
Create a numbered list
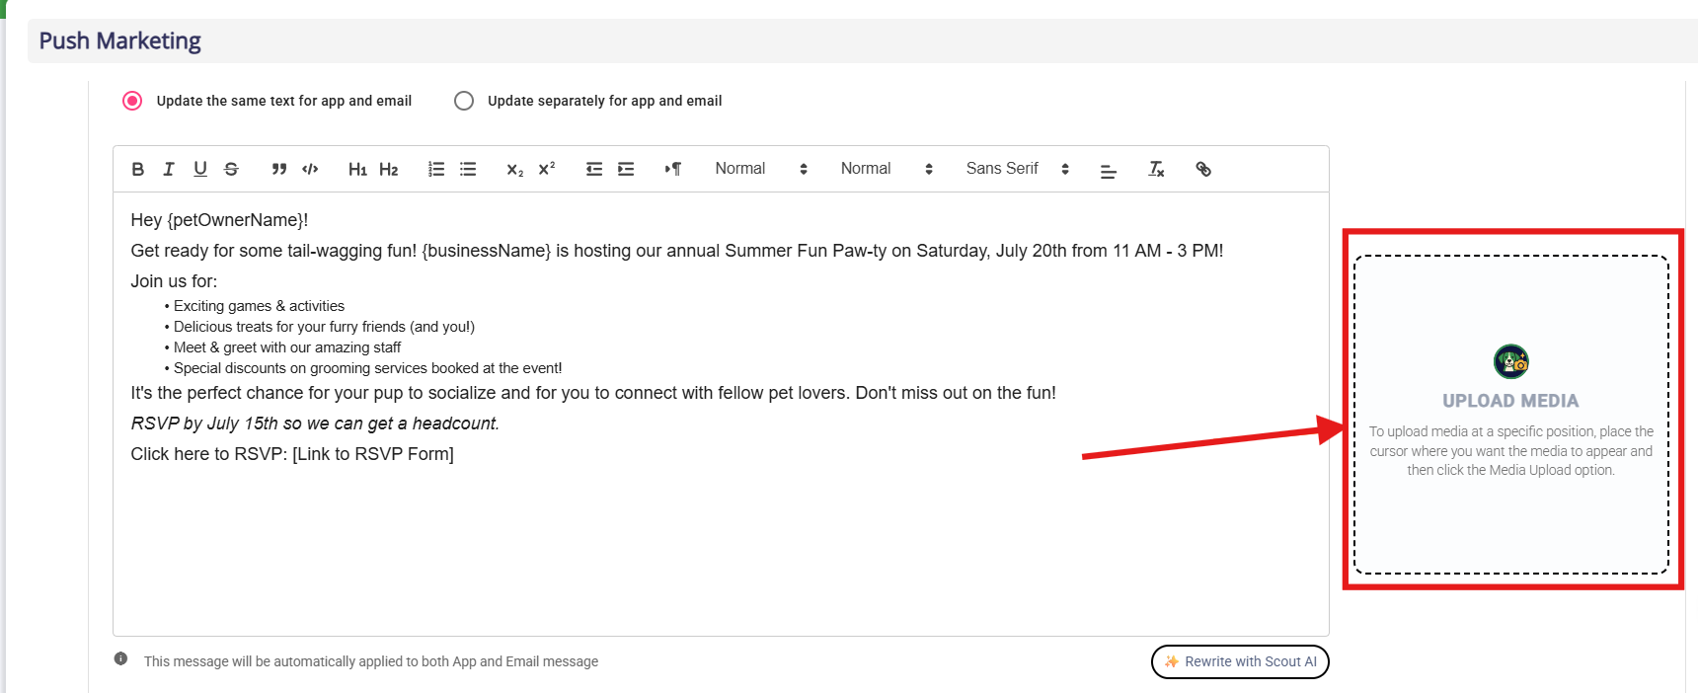(x=436, y=169)
